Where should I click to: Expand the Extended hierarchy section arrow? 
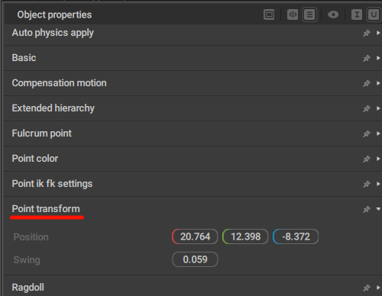[378, 108]
